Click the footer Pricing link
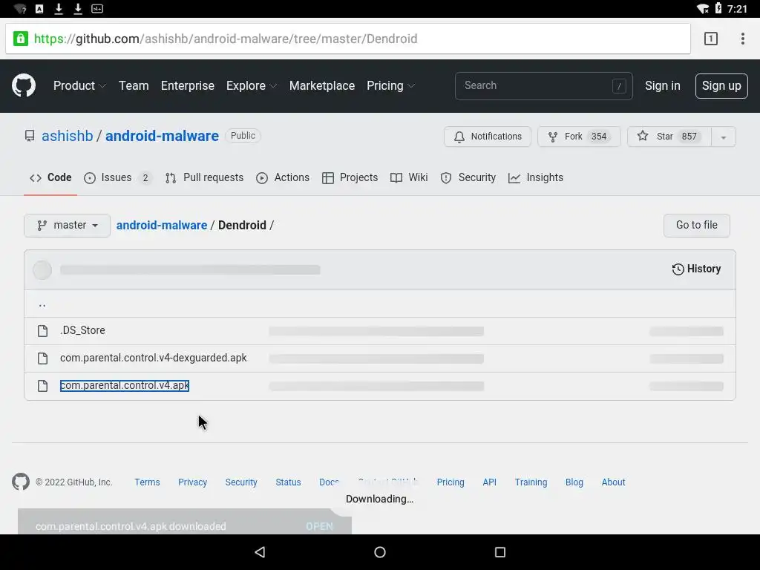Viewport: 760px width, 570px height. point(451,482)
